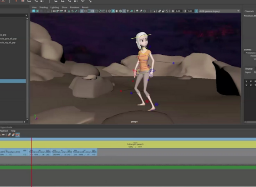Toggle the View Transform icon

point(196,11)
